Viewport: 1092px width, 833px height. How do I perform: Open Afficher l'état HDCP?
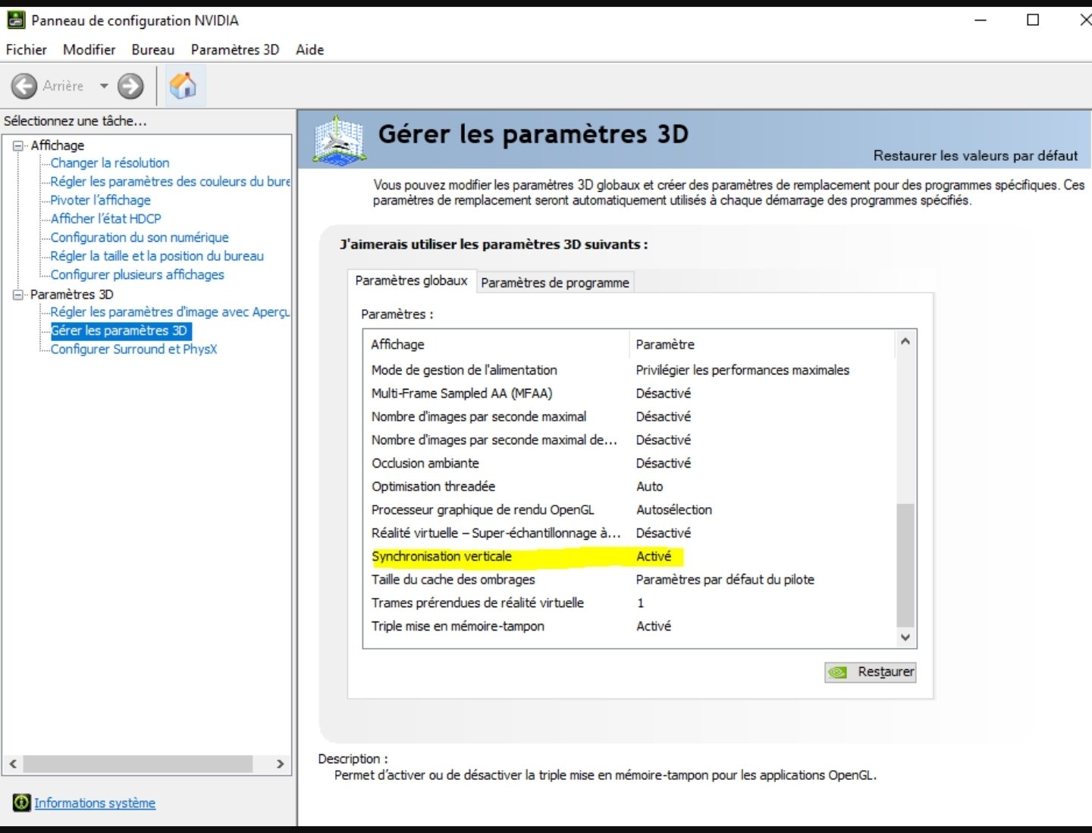point(106,219)
